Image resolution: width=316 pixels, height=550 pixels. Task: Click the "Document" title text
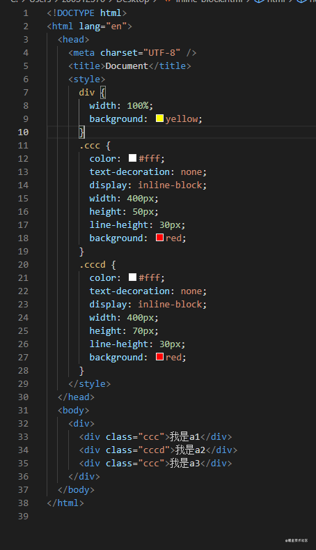tap(127, 66)
